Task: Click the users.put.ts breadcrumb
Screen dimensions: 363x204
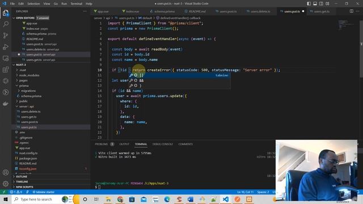Action: (x=125, y=18)
